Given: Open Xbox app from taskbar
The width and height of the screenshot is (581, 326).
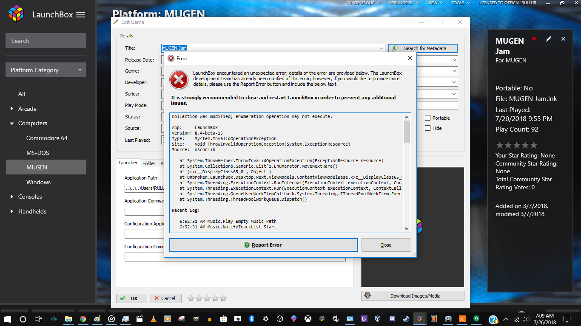Looking at the screenshot, I should (x=308, y=319).
